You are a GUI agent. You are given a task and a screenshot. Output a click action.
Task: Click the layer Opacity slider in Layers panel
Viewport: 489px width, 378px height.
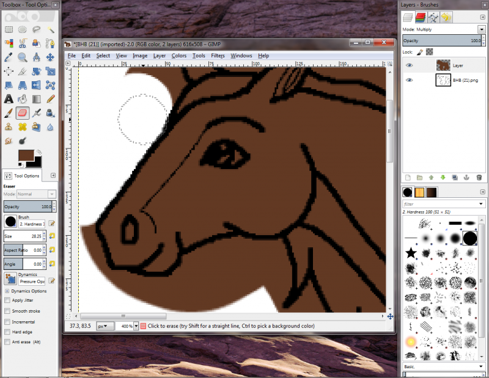point(442,40)
